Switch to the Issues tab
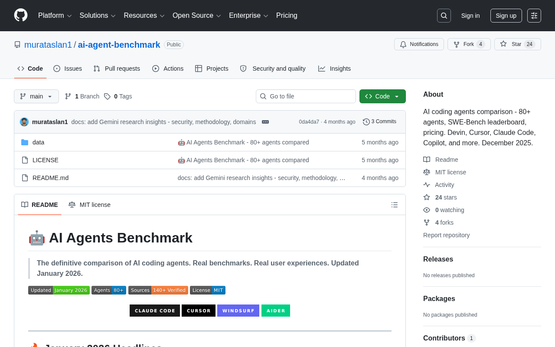This screenshot has width=555, height=347. pos(68,69)
